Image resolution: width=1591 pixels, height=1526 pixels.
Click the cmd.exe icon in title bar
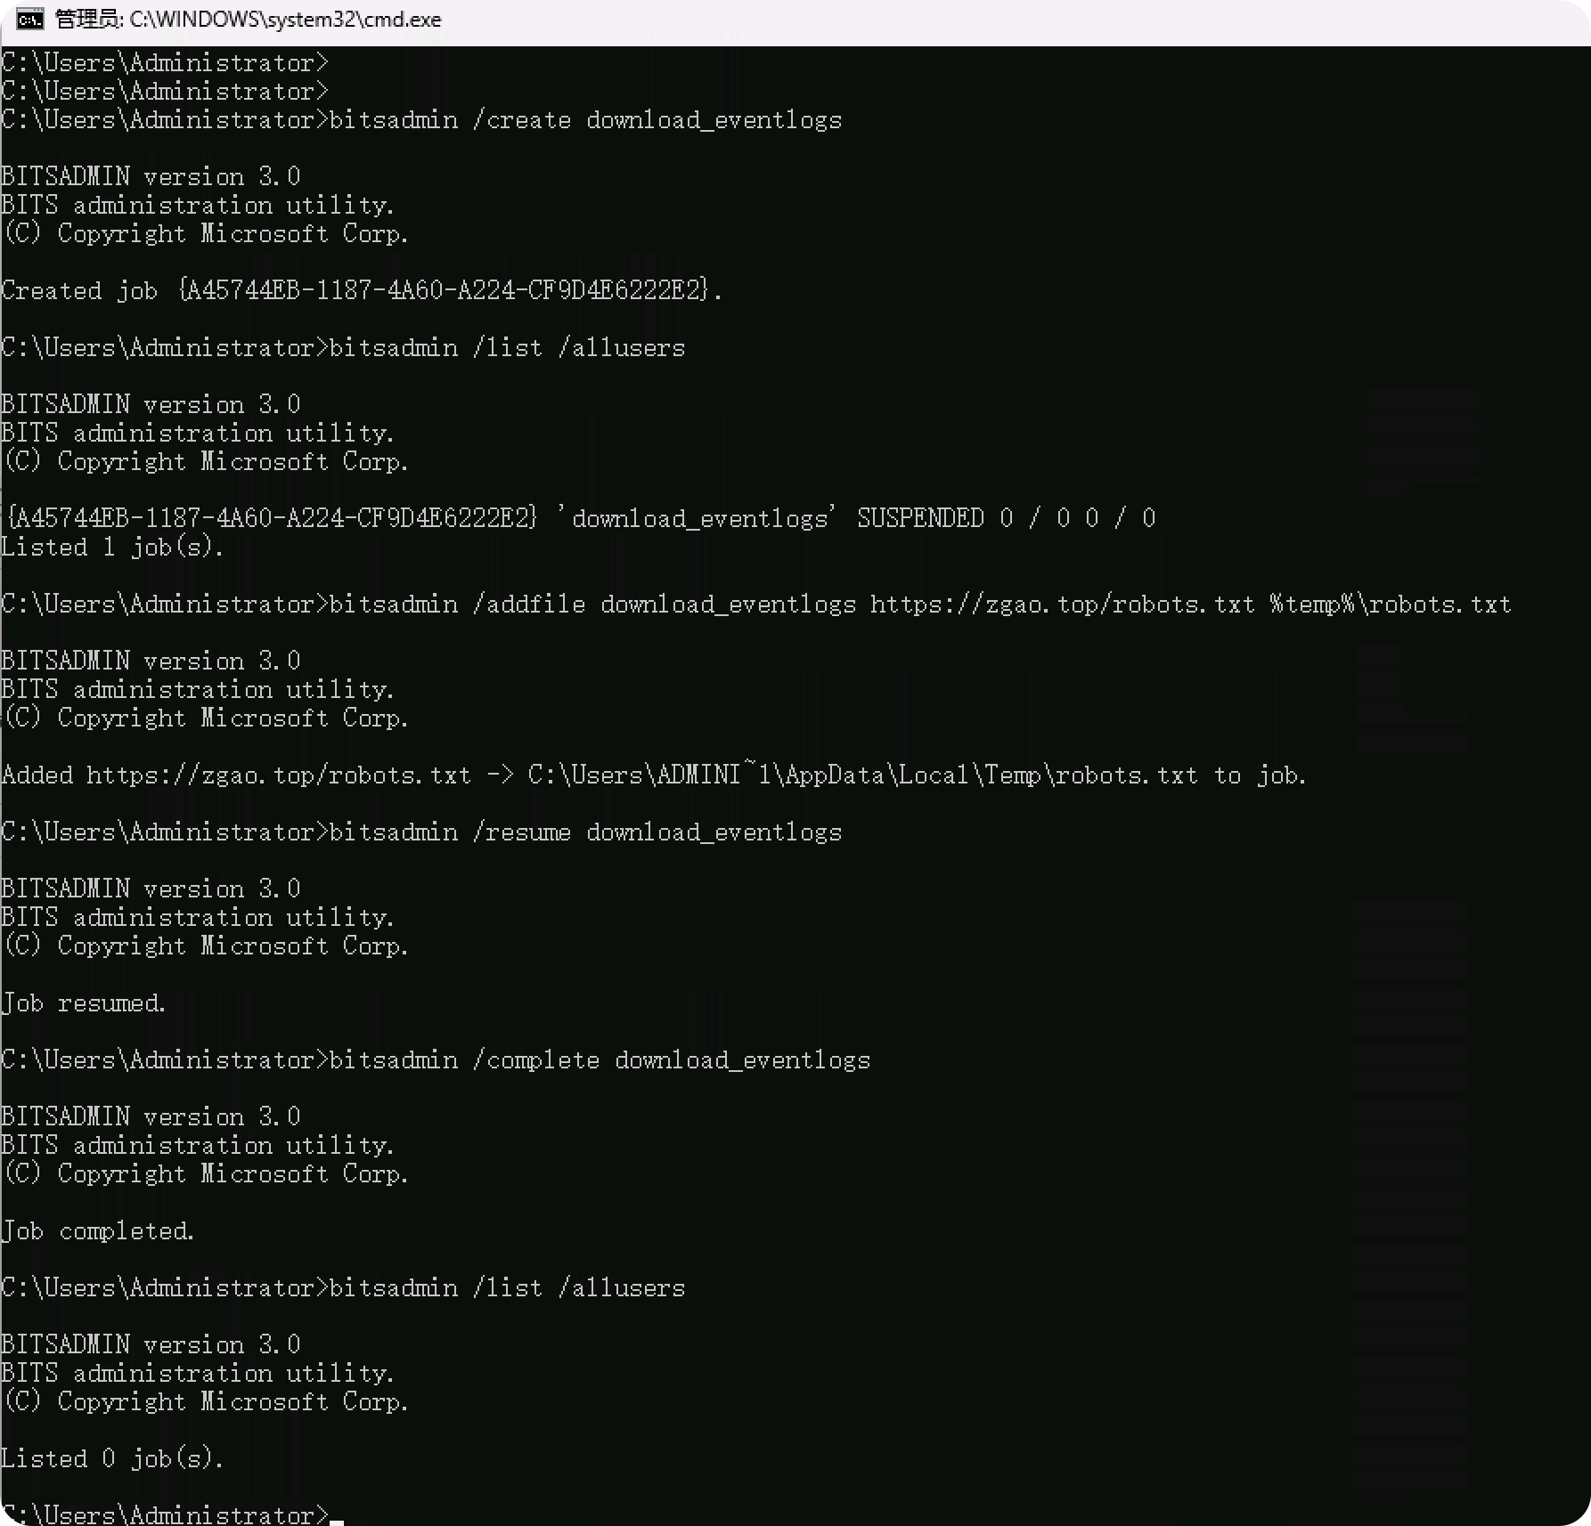point(29,19)
